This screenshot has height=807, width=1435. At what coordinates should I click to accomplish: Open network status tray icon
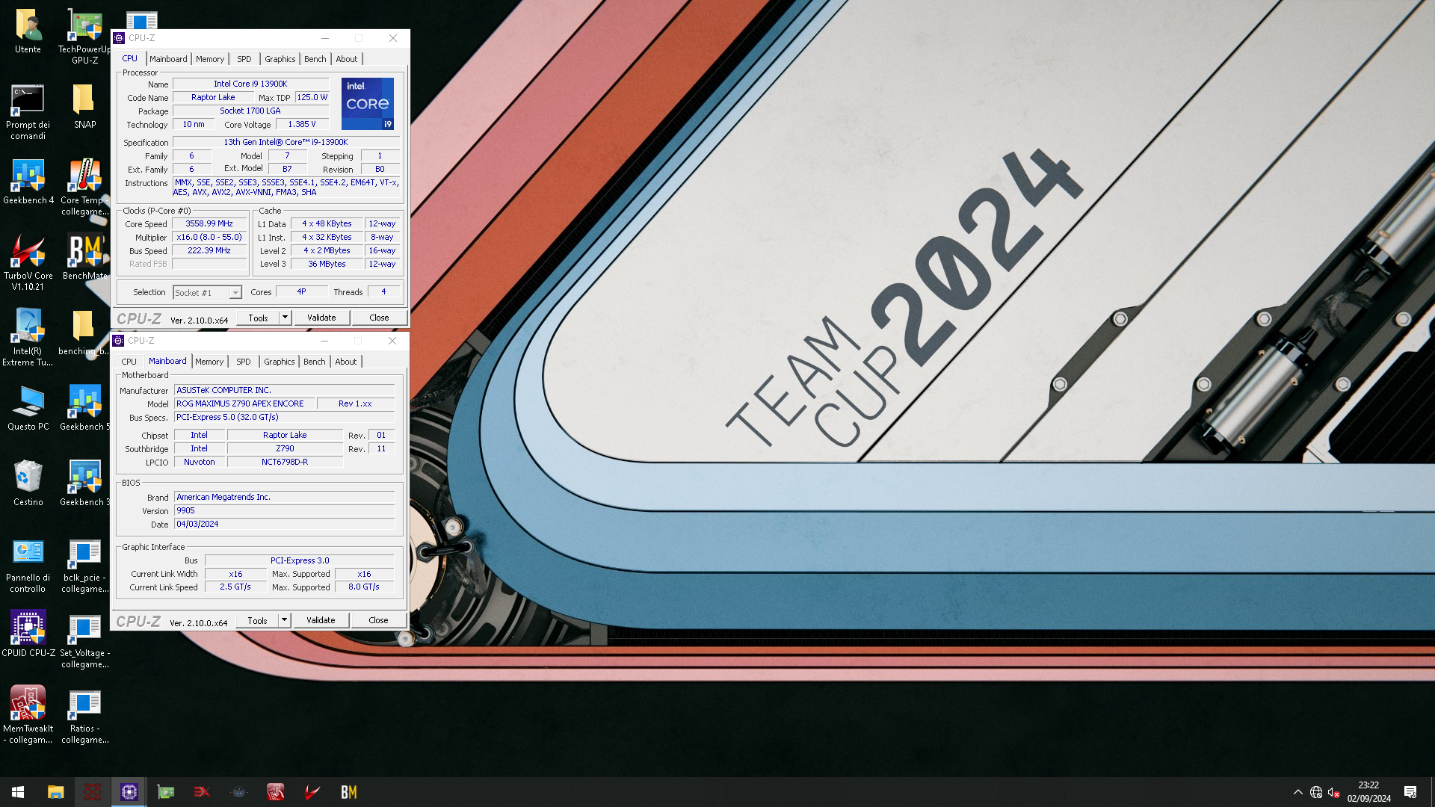pyautogui.click(x=1315, y=792)
